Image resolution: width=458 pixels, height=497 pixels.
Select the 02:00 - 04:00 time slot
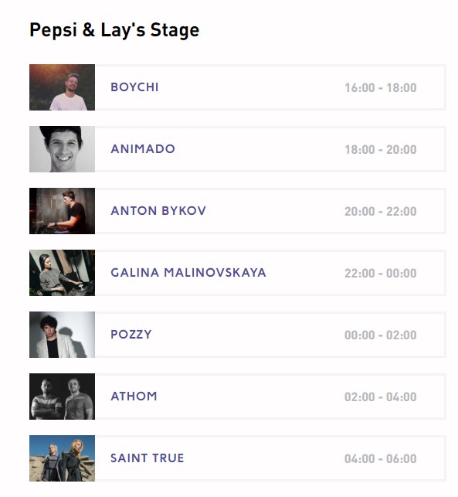tap(381, 397)
